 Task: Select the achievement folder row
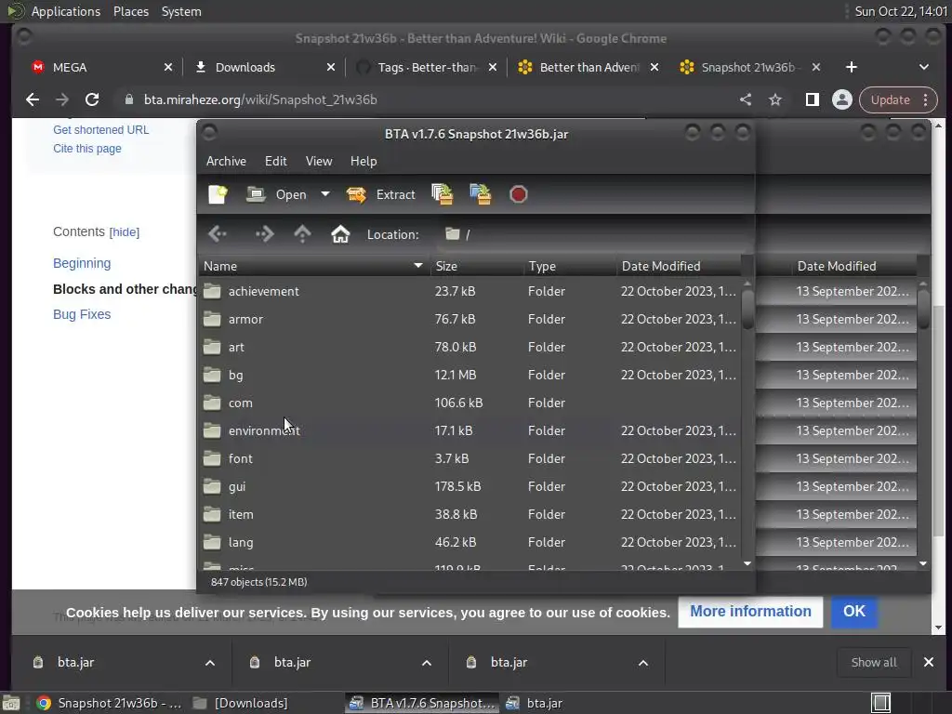coord(469,291)
